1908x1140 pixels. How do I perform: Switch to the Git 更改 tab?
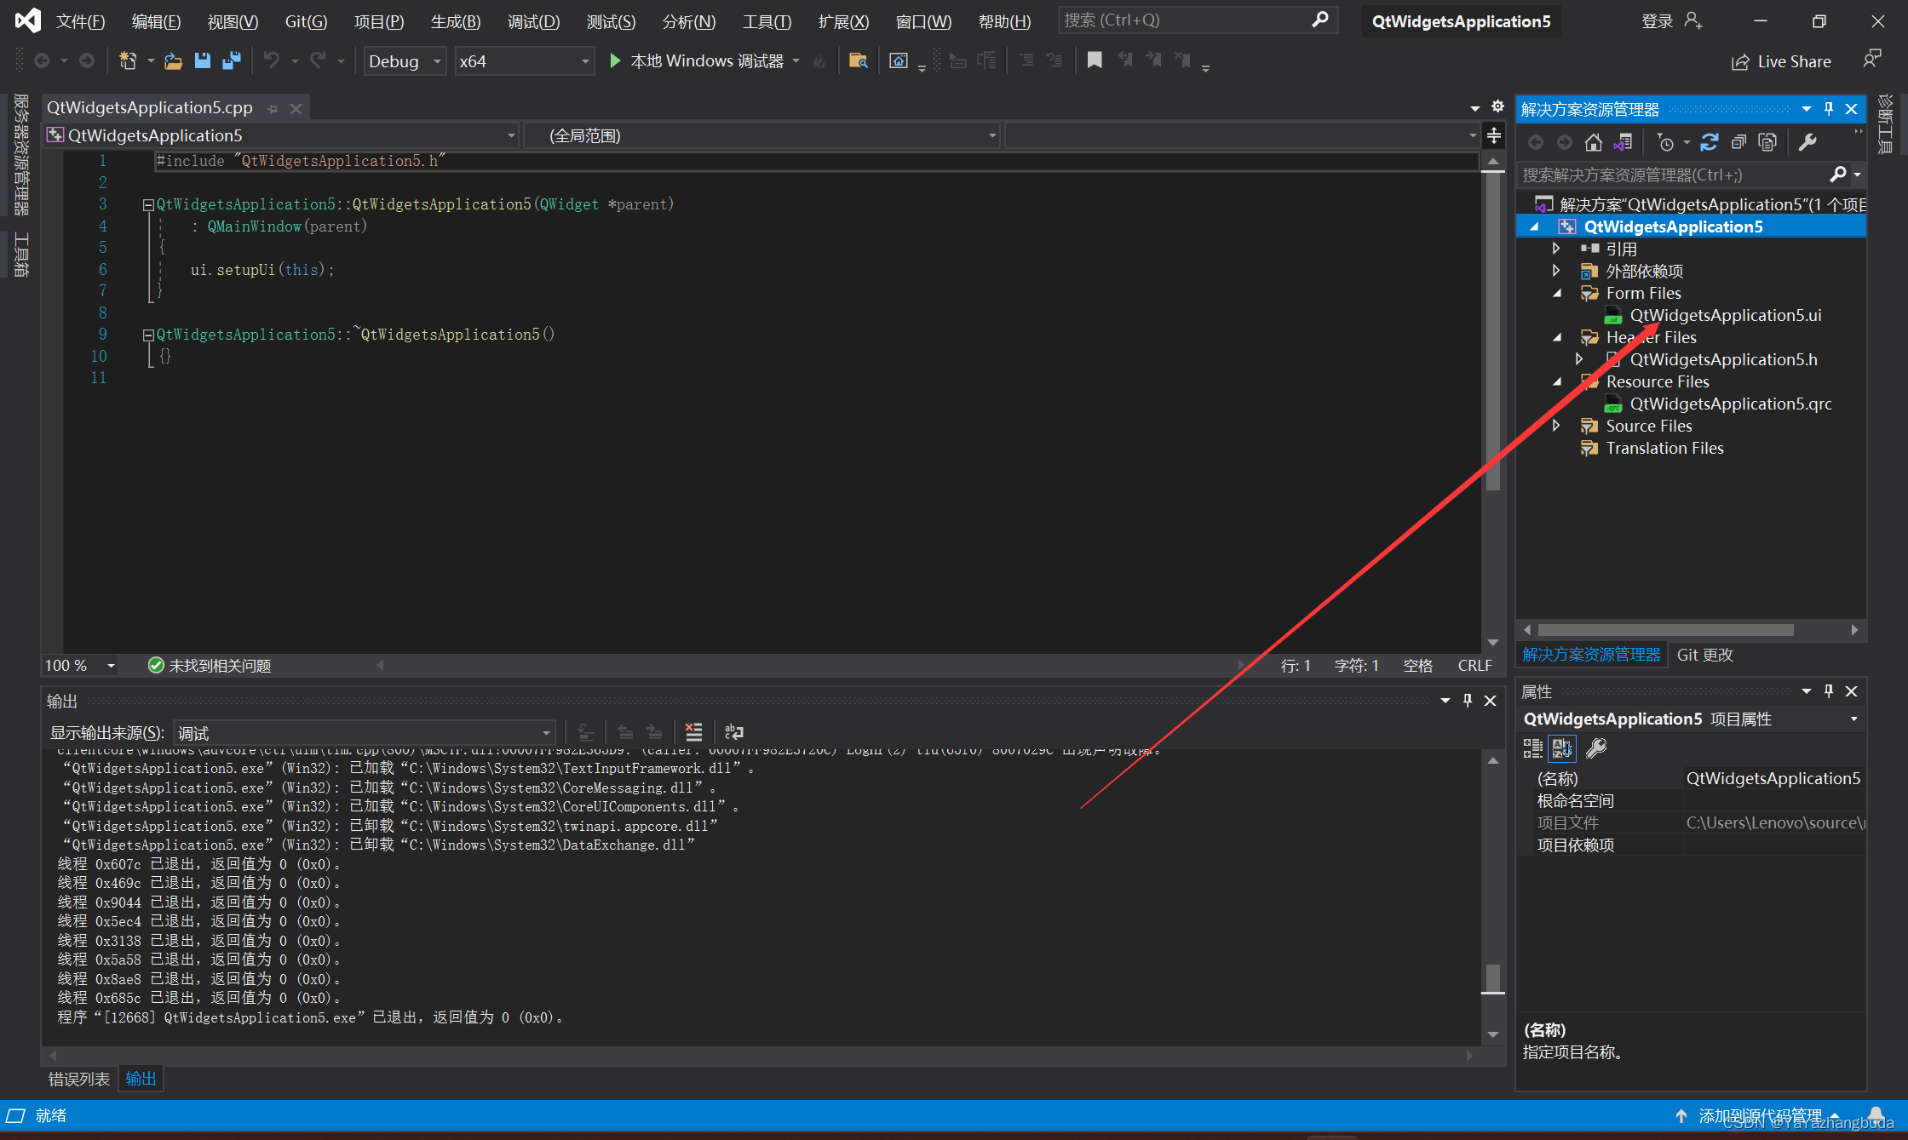pyautogui.click(x=1704, y=655)
